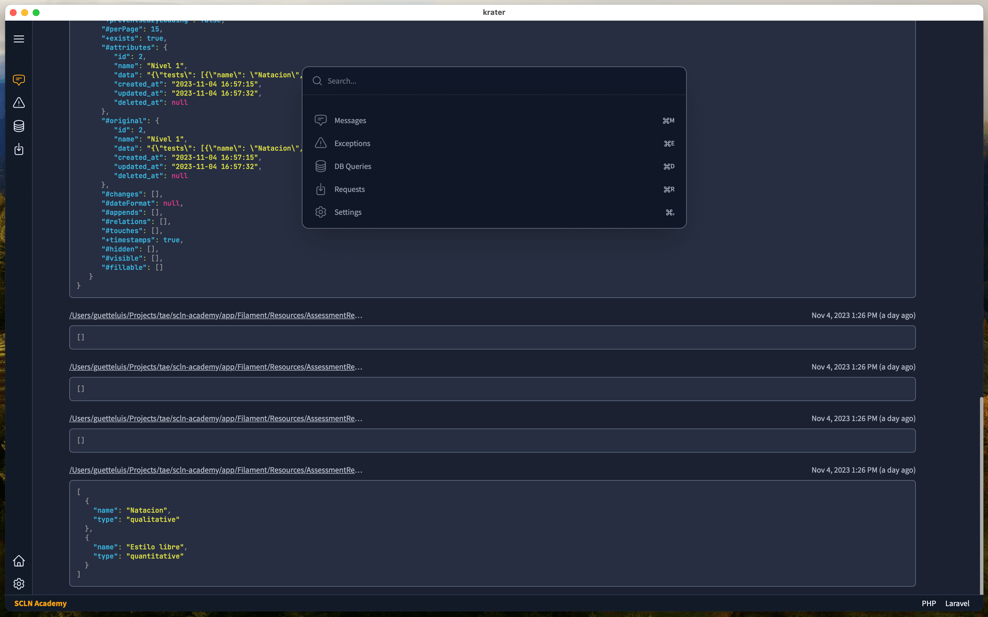988x617 pixels.
Task: Open second AssessmentRe… file path link
Action: [x=216, y=366]
